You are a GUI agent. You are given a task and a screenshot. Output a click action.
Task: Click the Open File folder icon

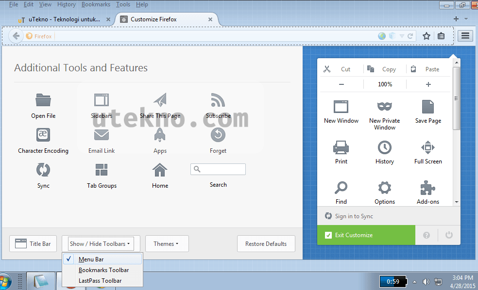[43, 100]
